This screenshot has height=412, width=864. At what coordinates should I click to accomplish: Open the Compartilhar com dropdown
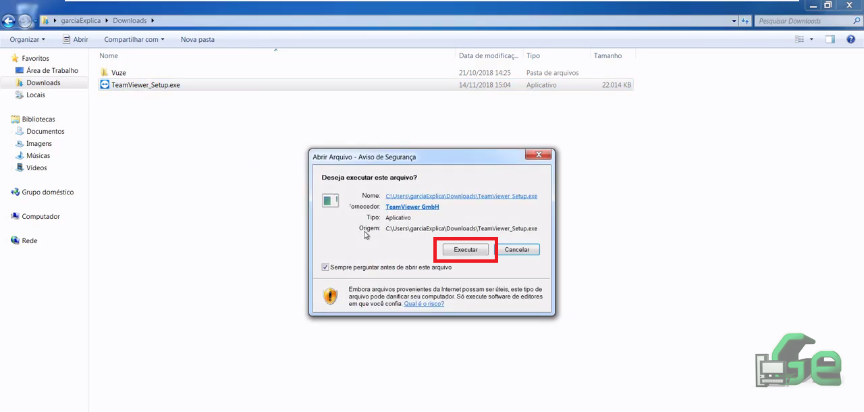(134, 39)
